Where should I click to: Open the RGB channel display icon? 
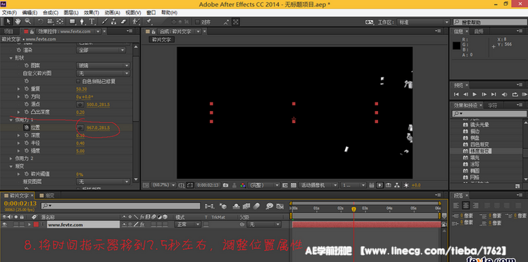(242, 185)
